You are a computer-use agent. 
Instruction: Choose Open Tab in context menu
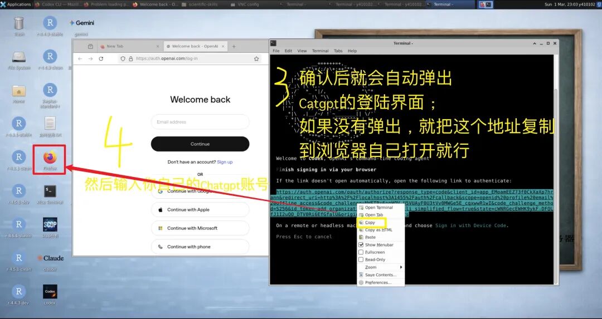point(381,215)
